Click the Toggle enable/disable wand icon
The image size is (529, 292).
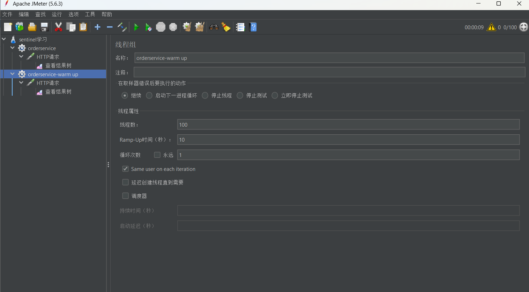122,27
